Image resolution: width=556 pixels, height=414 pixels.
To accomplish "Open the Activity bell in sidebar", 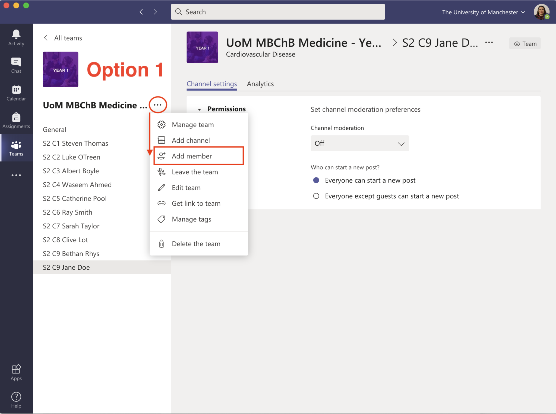I will 16,37.
